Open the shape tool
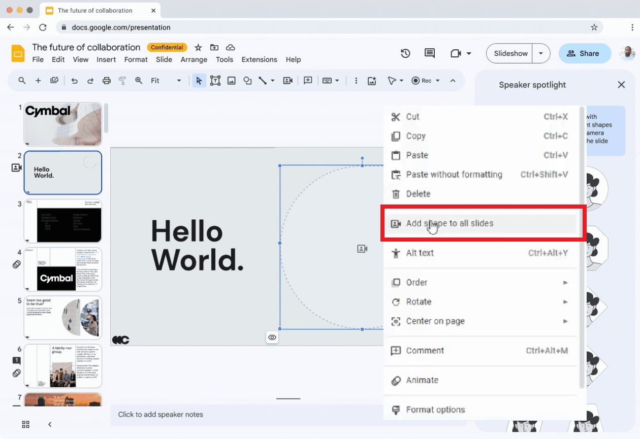640x439 pixels. [x=247, y=81]
